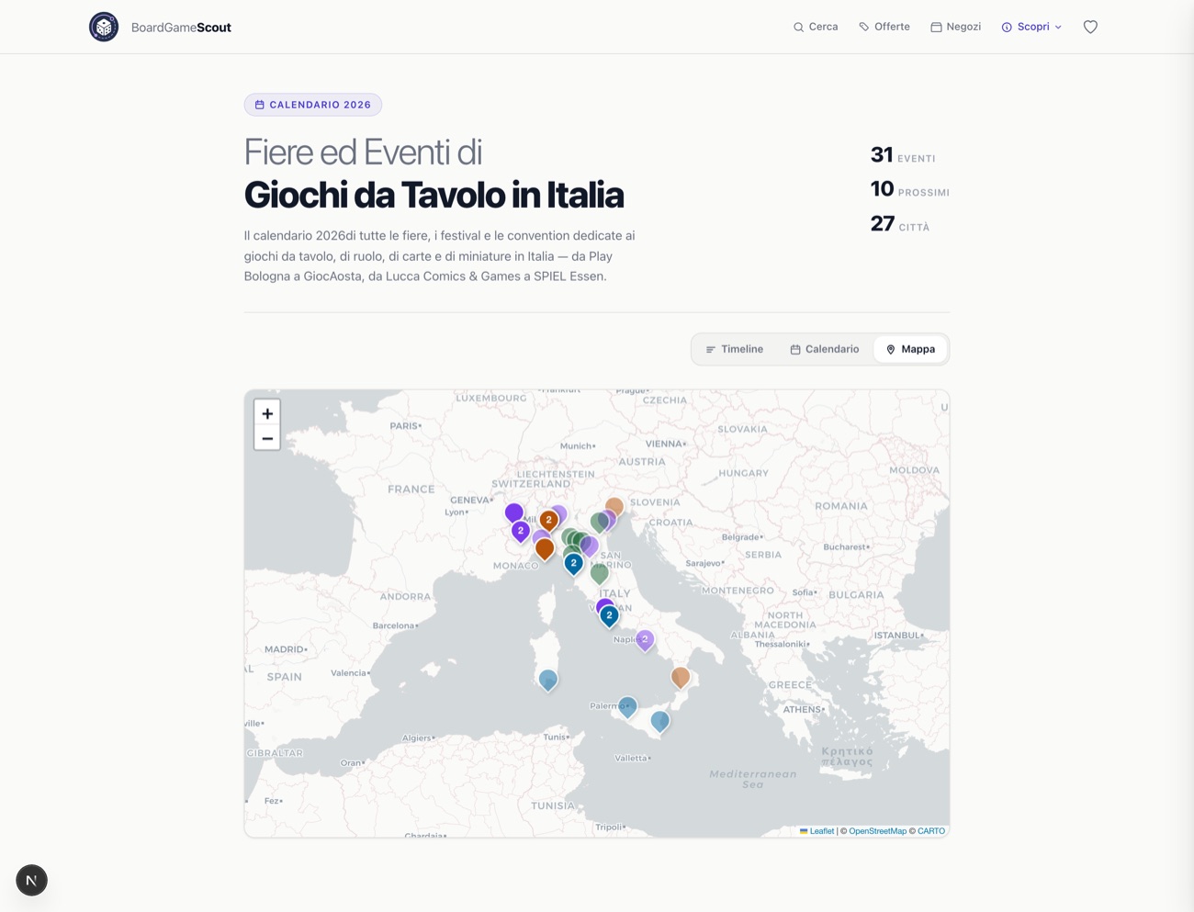Open the Cerca search
The image size is (1194, 912).
pos(816,27)
